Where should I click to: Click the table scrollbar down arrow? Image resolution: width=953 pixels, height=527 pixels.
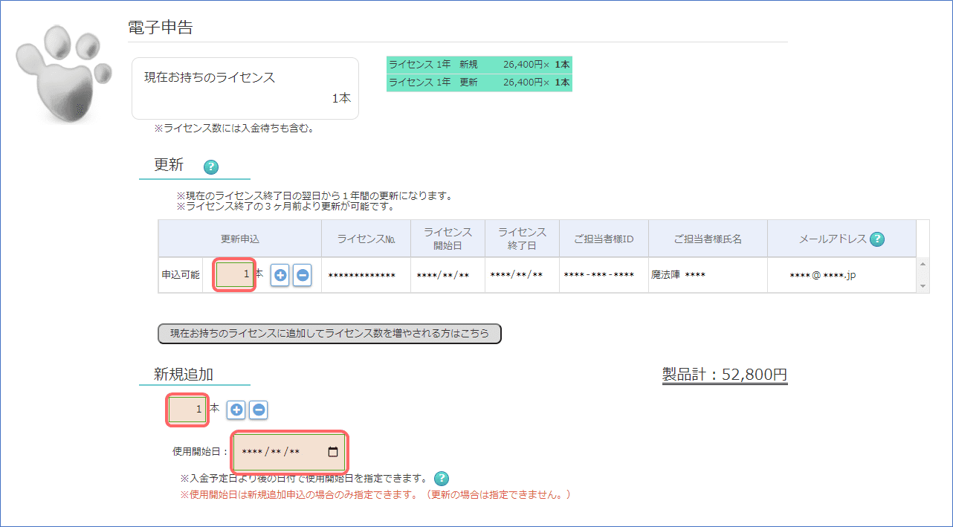(923, 286)
